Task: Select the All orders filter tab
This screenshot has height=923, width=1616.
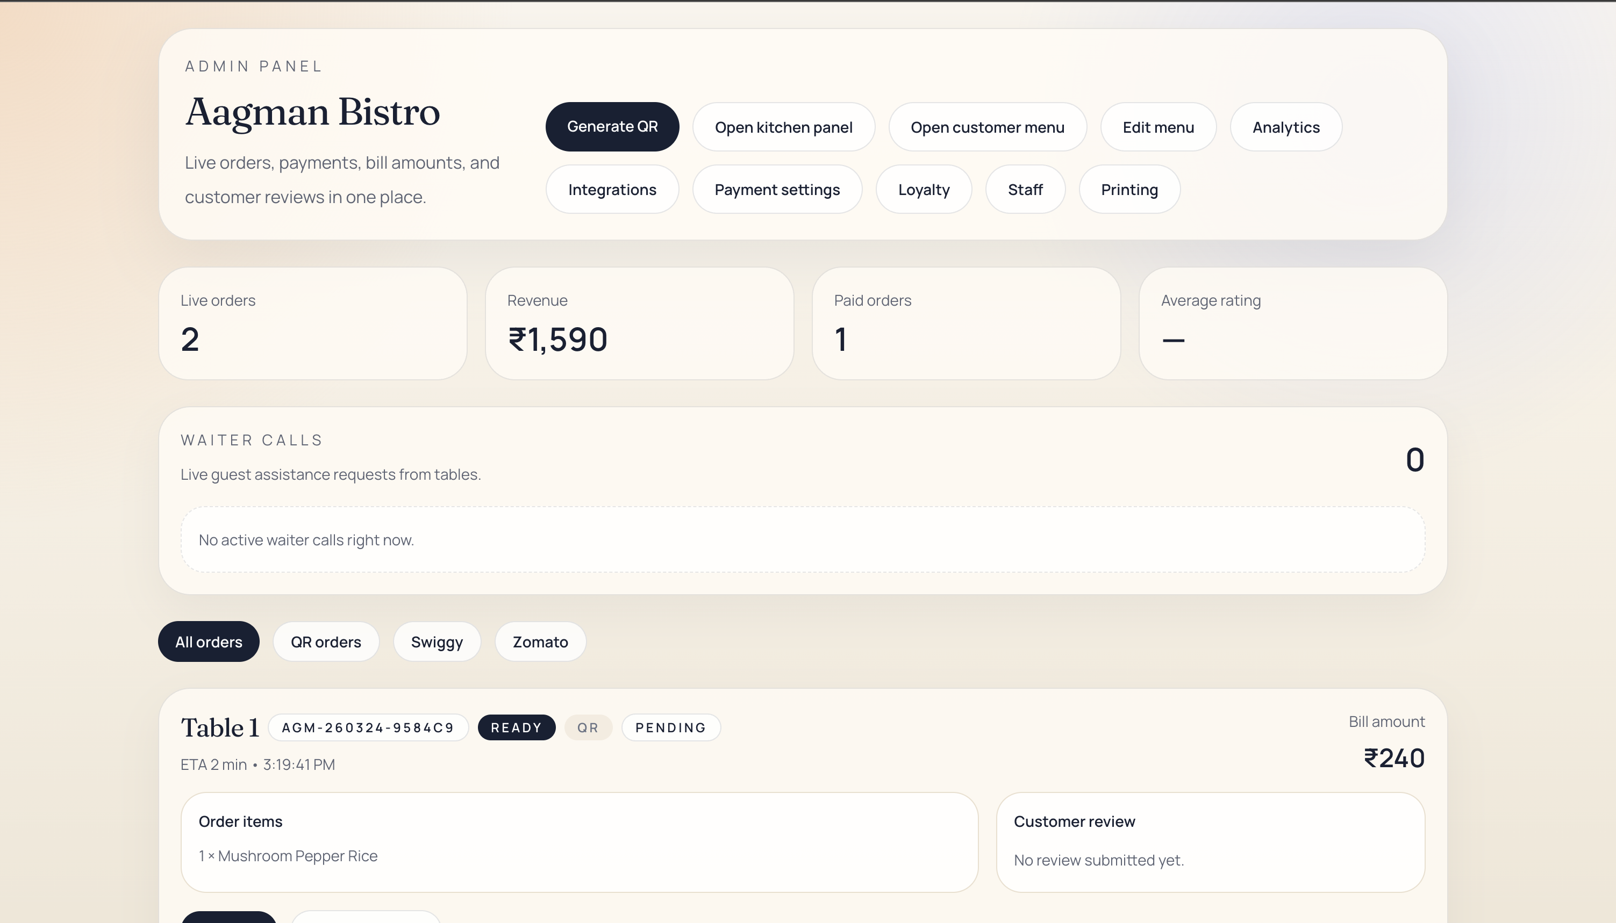Action: pyautogui.click(x=209, y=641)
